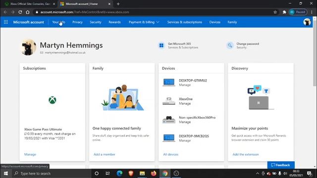
Task: Open the Microsoft apps launcher grid
Action: click(x=6, y=22)
